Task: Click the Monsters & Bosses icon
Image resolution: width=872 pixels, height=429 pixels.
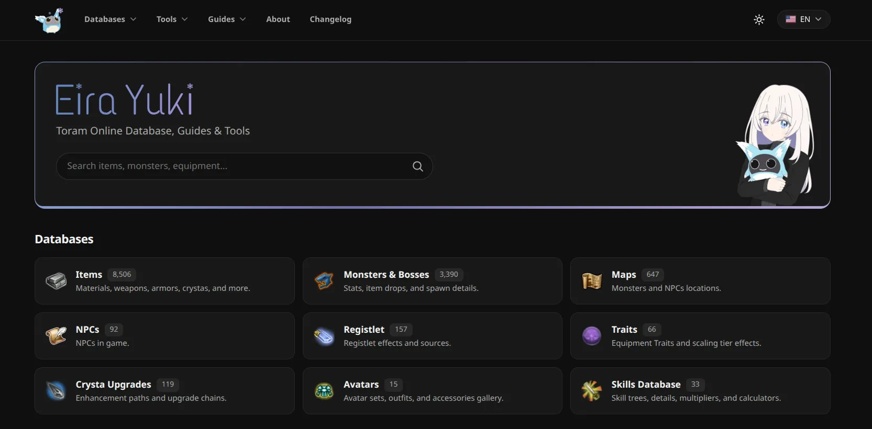Action: click(324, 281)
